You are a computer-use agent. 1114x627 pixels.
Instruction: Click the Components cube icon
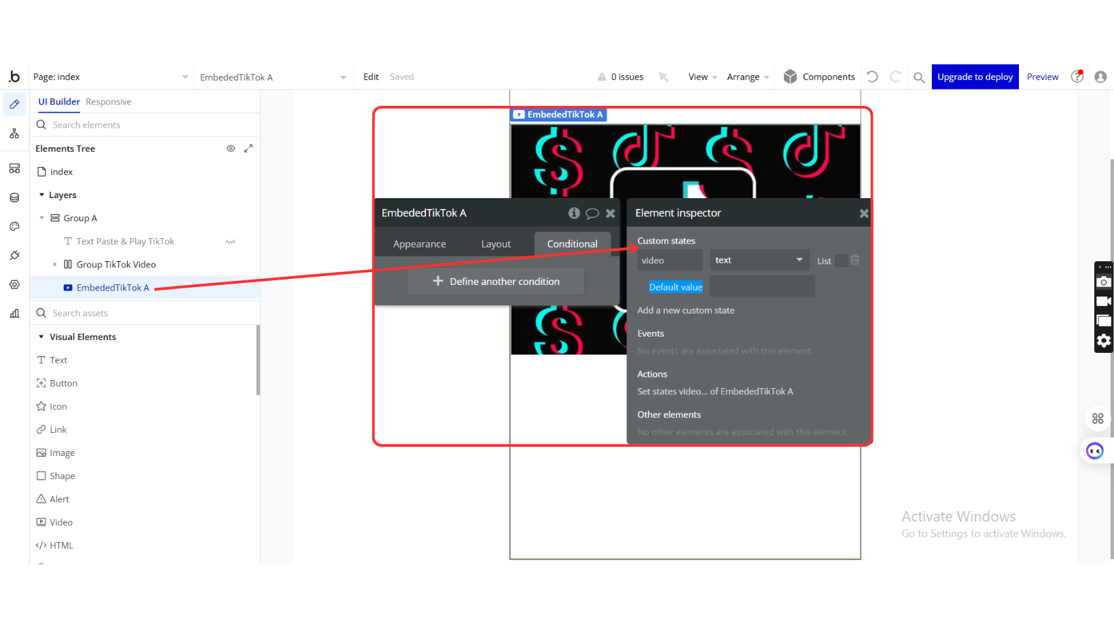[x=790, y=77]
